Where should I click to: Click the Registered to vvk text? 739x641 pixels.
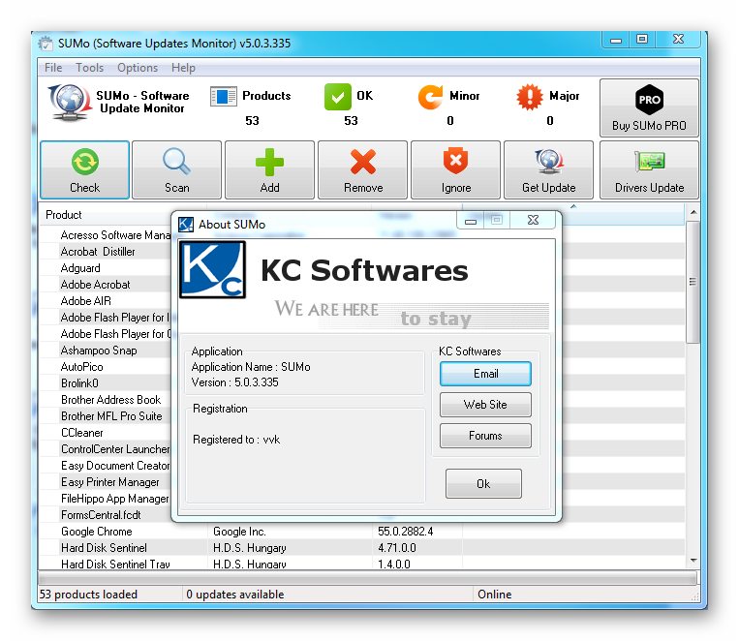click(x=236, y=440)
